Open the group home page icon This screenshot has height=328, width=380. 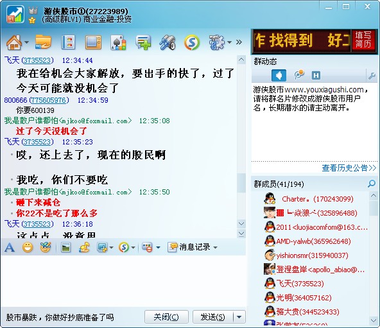click(x=14, y=42)
